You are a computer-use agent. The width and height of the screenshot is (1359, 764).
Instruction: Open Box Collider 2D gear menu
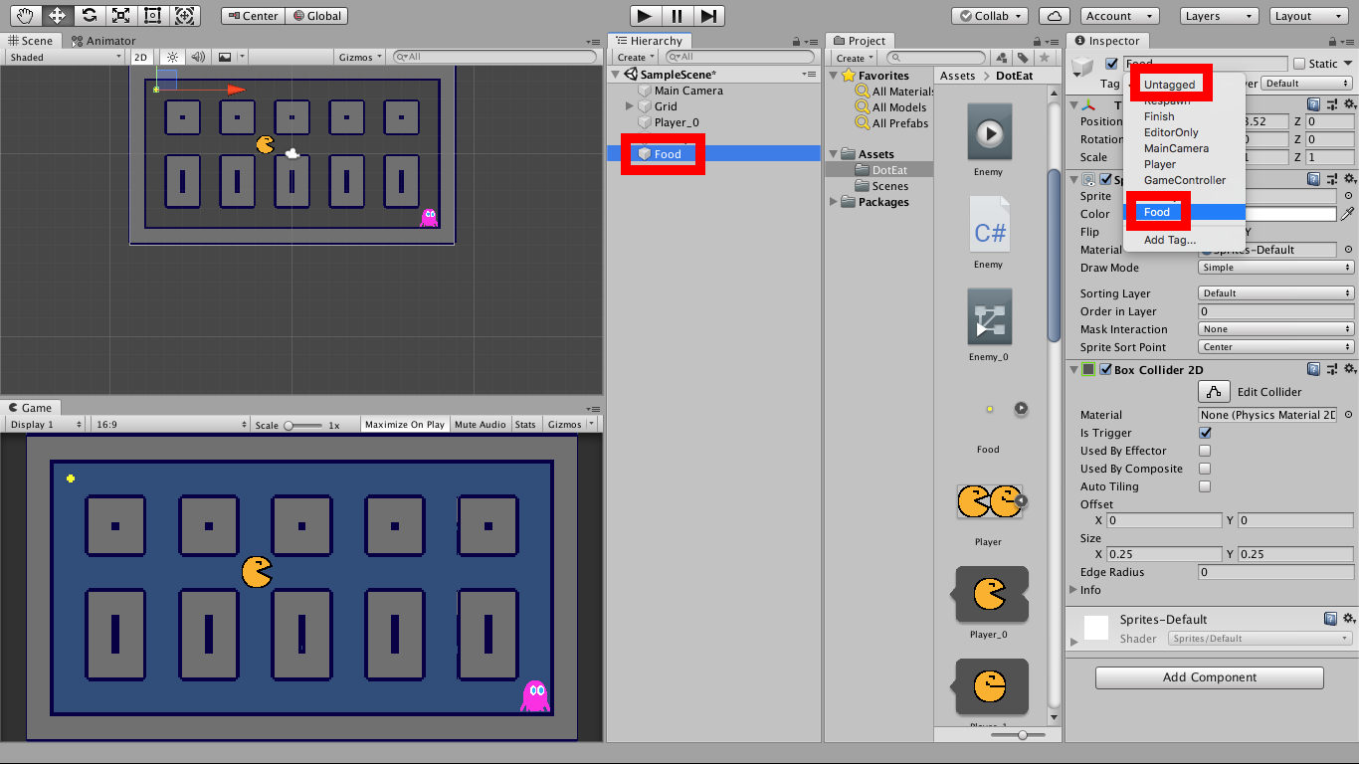[1349, 369]
